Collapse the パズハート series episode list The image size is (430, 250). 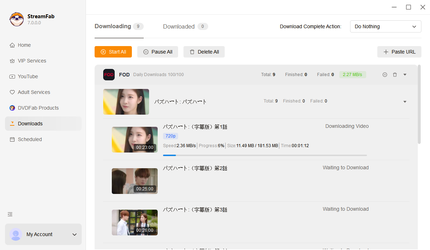405,102
